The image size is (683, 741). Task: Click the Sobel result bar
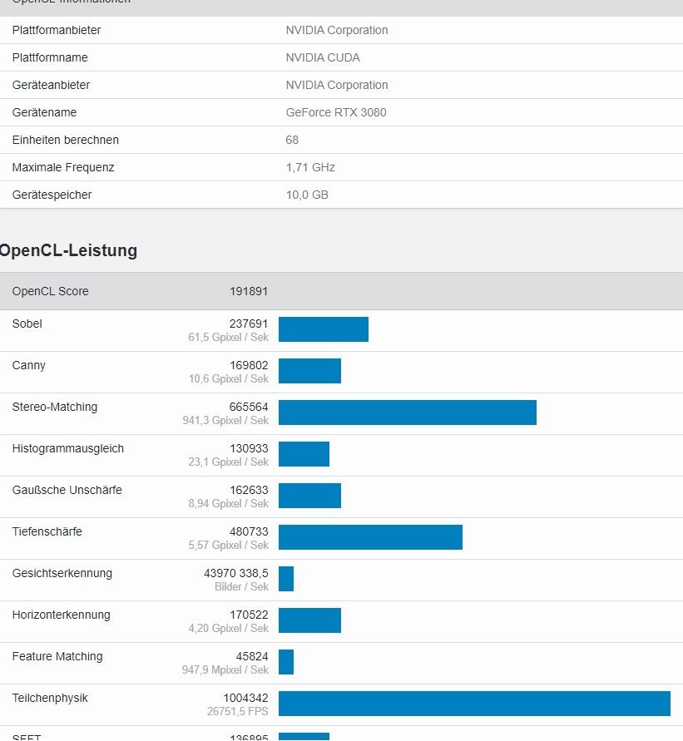[x=324, y=329]
